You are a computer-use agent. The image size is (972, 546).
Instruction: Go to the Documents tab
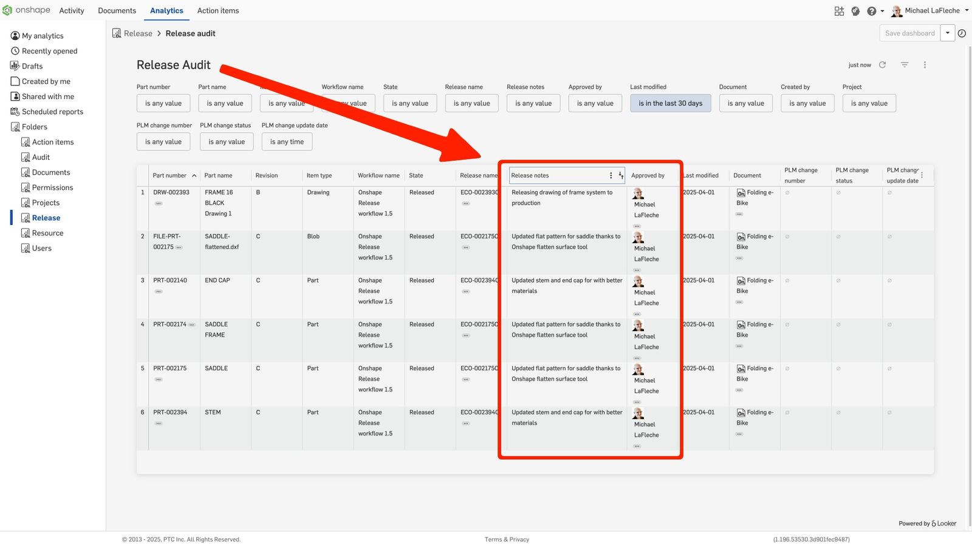[x=117, y=11]
